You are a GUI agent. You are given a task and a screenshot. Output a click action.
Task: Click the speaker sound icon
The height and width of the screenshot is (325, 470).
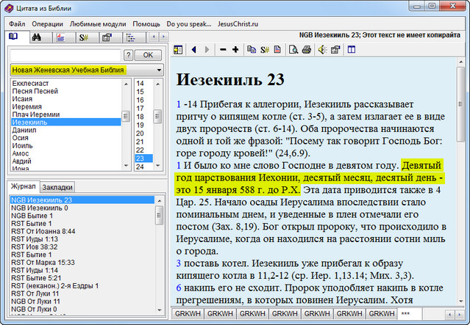(x=321, y=50)
